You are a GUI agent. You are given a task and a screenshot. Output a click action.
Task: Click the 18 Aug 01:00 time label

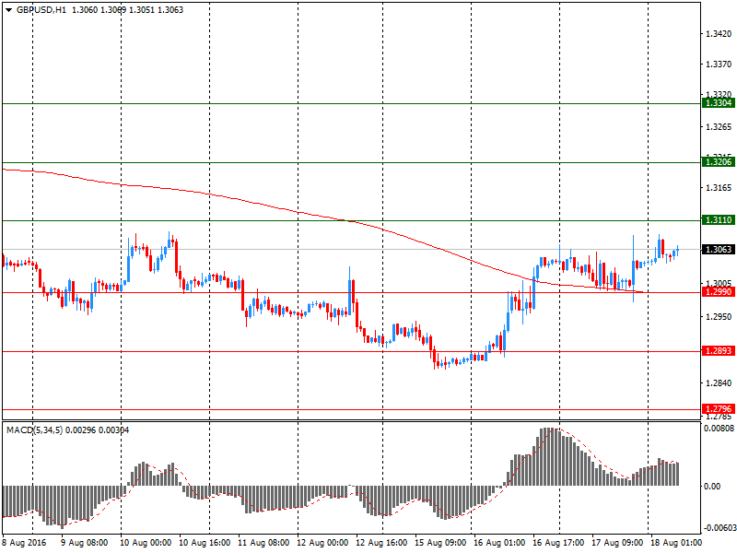[676, 543]
